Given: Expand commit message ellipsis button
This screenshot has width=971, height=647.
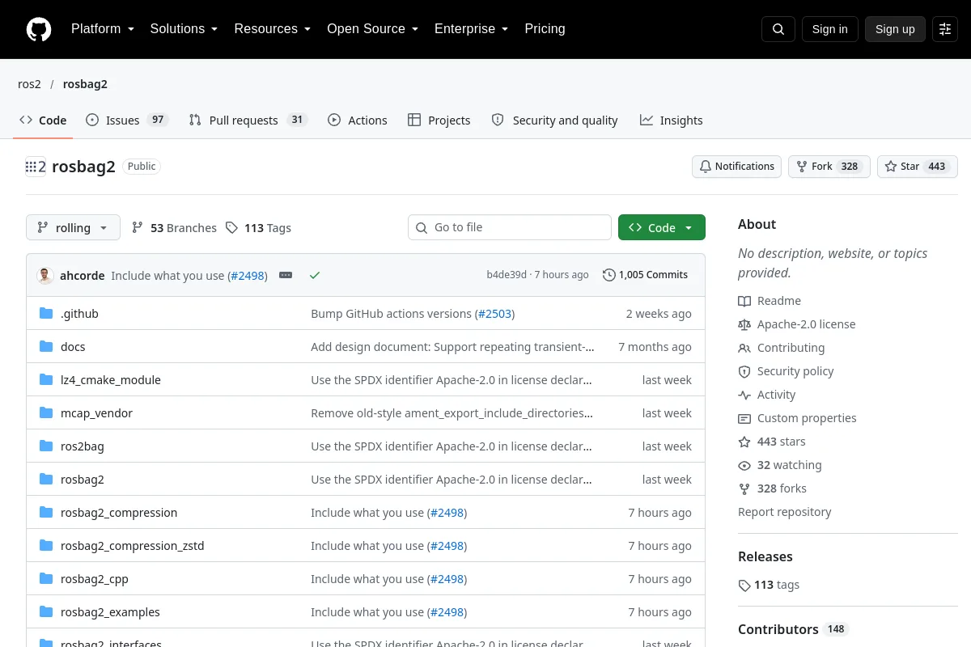Looking at the screenshot, I should tap(286, 275).
